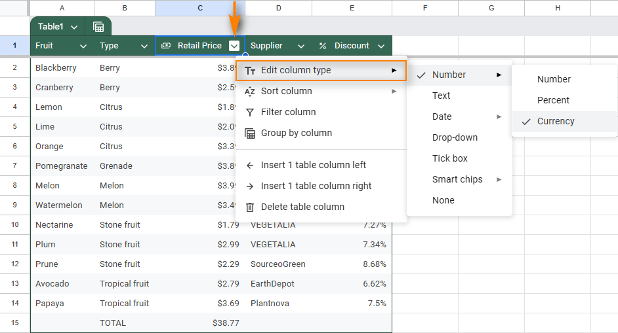Click the Stone fruit cell in Prune row
618x333 pixels.
coord(125,264)
